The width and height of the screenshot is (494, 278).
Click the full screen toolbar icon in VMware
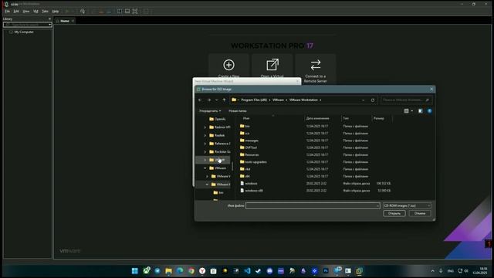click(x=135, y=12)
